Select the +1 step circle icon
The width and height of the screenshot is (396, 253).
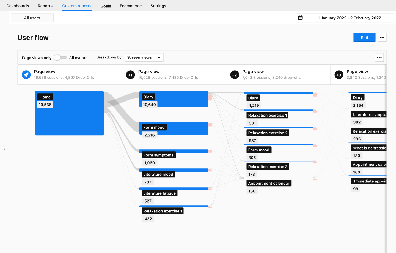point(130,75)
